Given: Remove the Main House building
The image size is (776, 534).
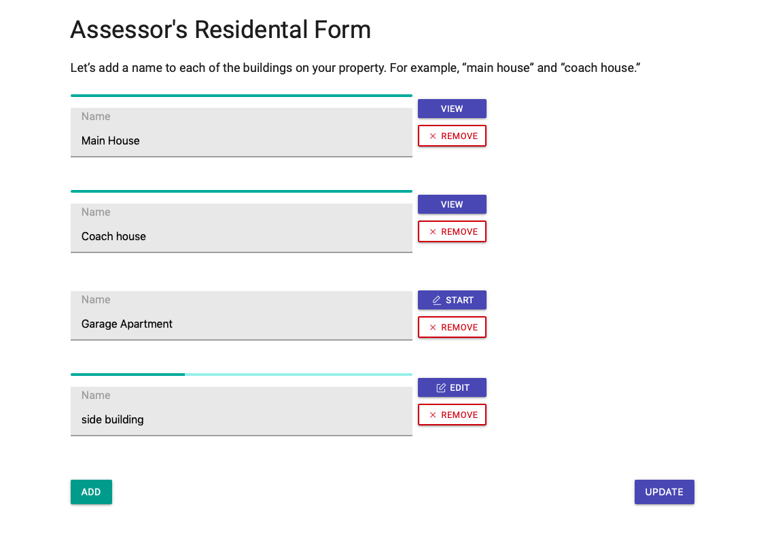Looking at the screenshot, I should tap(452, 136).
